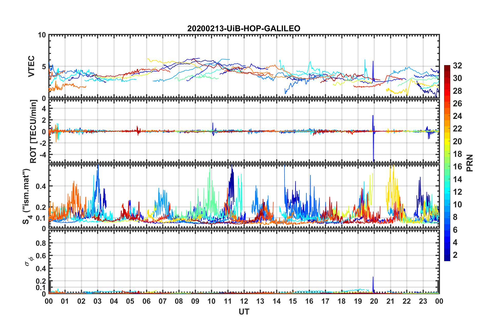Select the 8 label on the PRN colorbar

point(455,217)
